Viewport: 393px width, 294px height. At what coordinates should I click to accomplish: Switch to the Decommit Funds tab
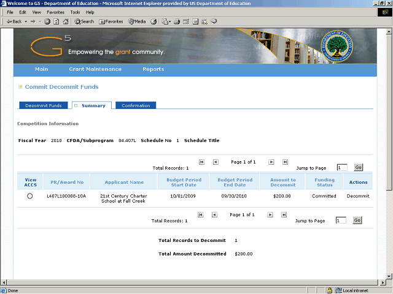point(44,105)
